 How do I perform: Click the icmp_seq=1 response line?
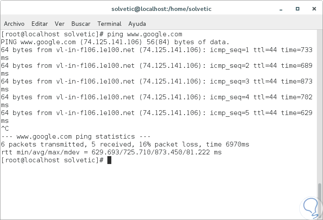point(156,50)
